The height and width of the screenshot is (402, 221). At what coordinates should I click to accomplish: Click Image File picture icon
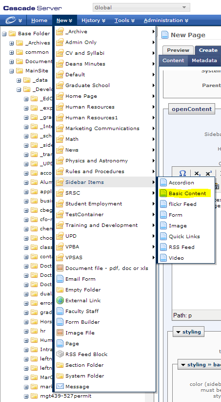click(60, 333)
